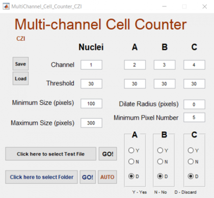Viewport: 214px width, 198px height.
Task: Run folder analysis with blue GO! button
Action: click(88, 177)
